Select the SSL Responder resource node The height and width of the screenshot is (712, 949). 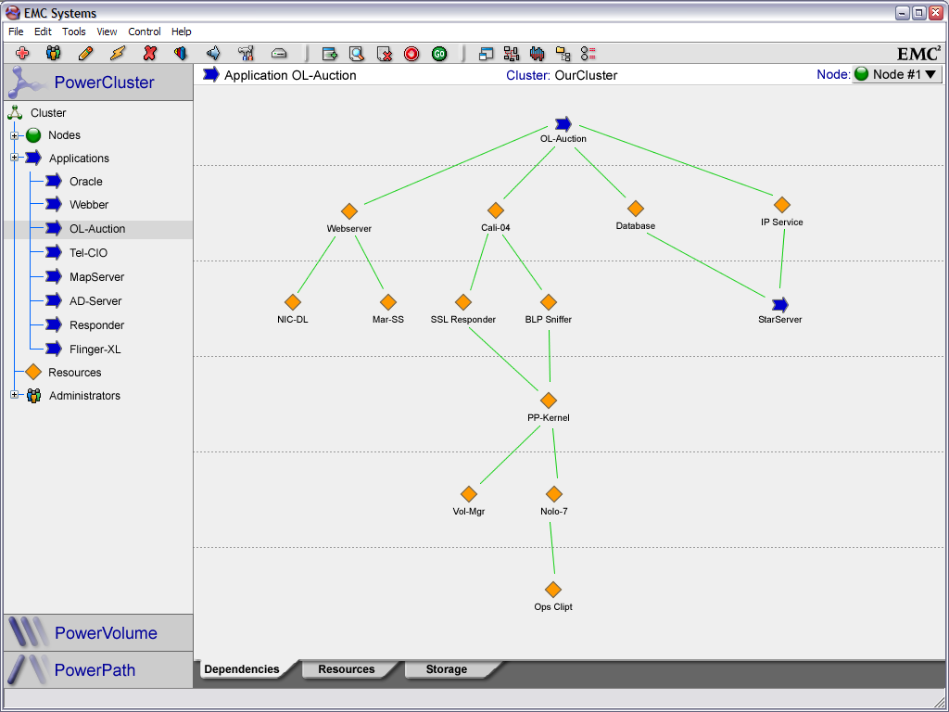point(463,302)
